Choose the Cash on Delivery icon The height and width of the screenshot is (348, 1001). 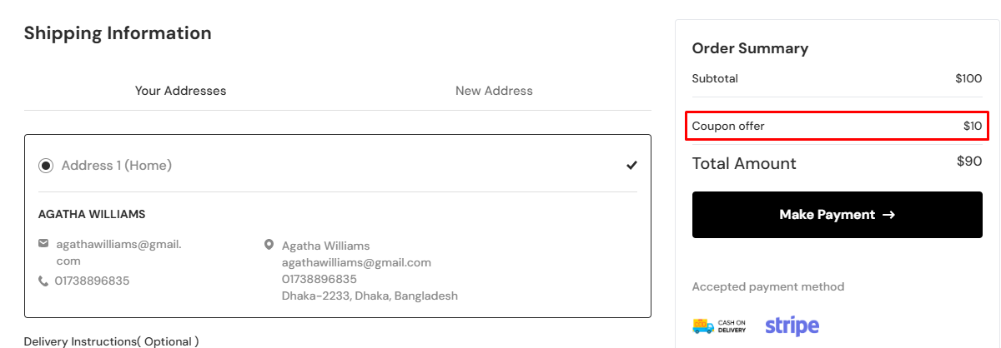(719, 326)
